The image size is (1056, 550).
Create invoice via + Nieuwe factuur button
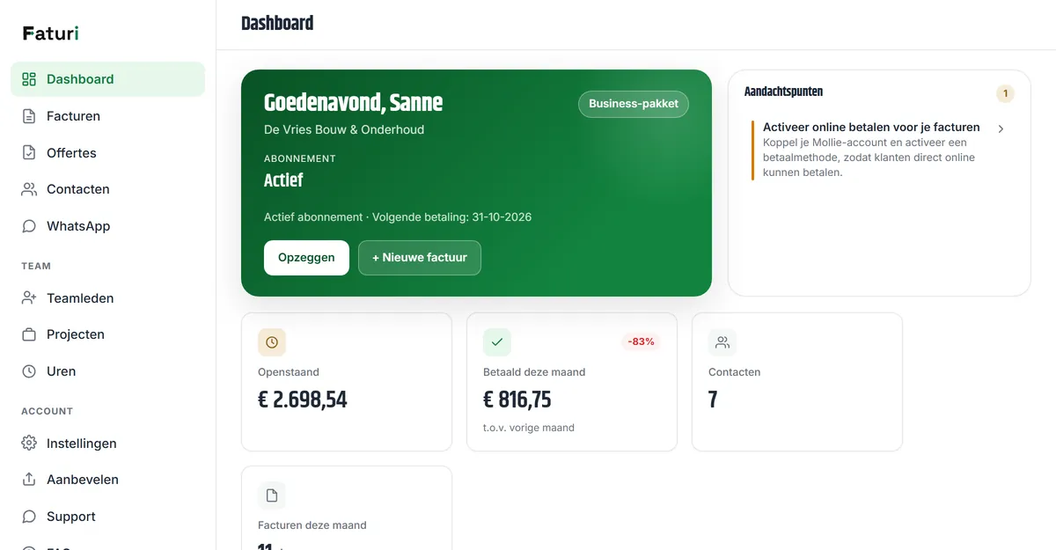click(x=420, y=258)
